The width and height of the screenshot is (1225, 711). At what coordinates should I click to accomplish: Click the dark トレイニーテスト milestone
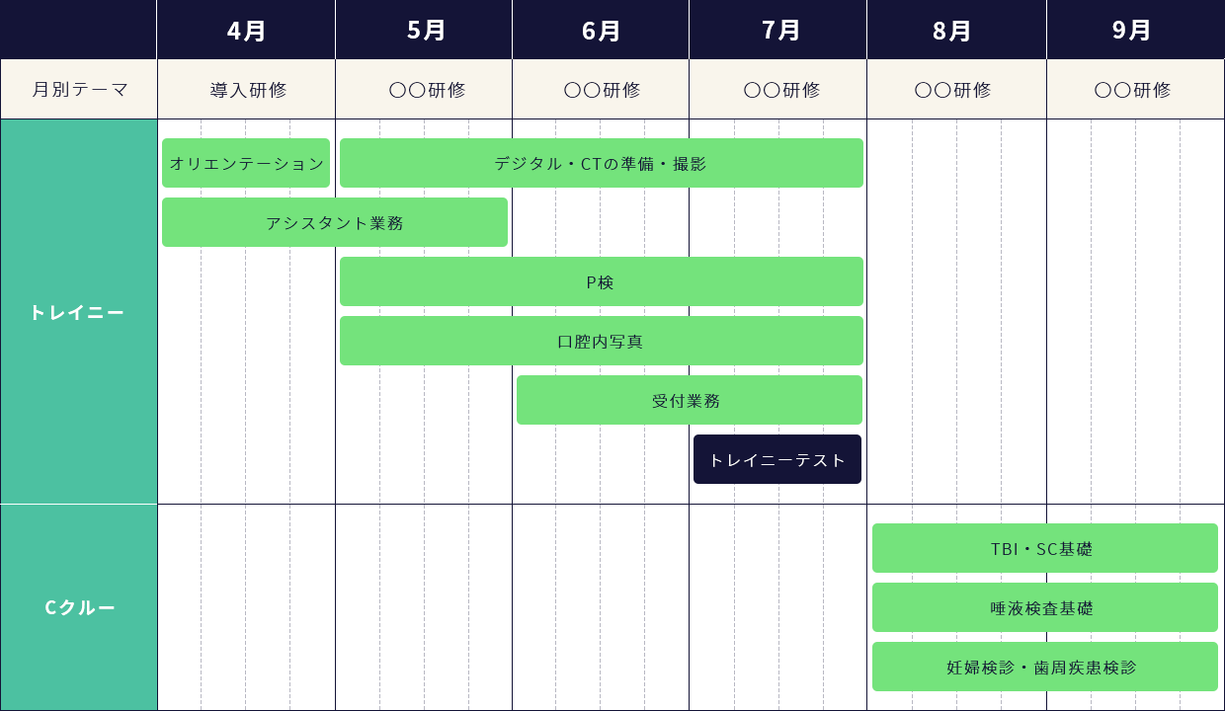pyautogui.click(x=777, y=459)
